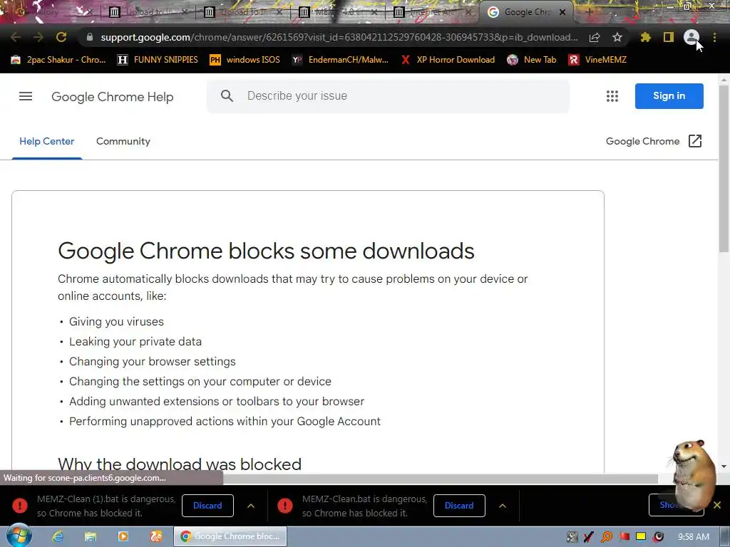The height and width of the screenshot is (547, 730).
Task: Open the Google Chrome external link icon
Action: pos(694,141)
